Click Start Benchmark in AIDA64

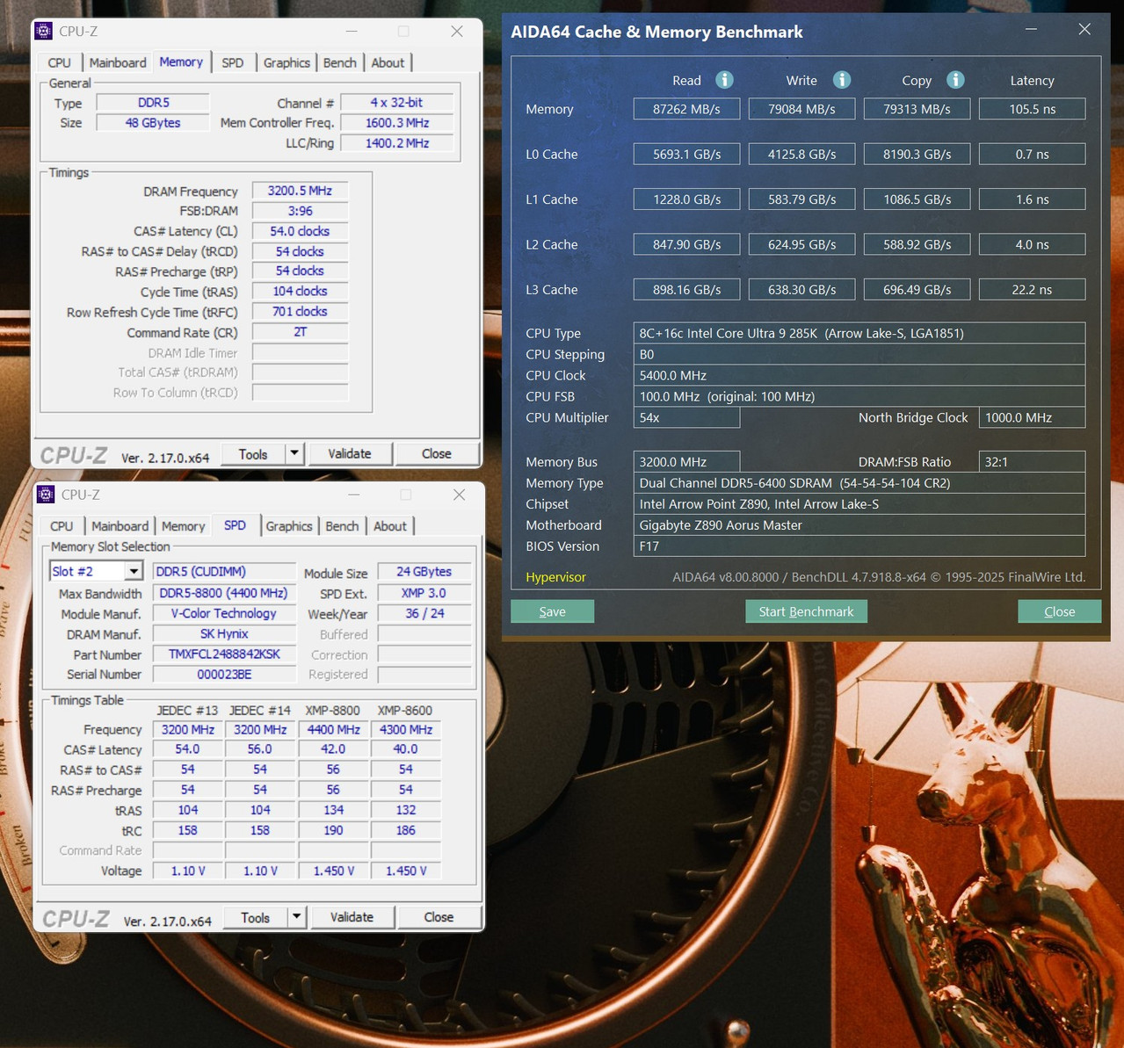(806, 611)
